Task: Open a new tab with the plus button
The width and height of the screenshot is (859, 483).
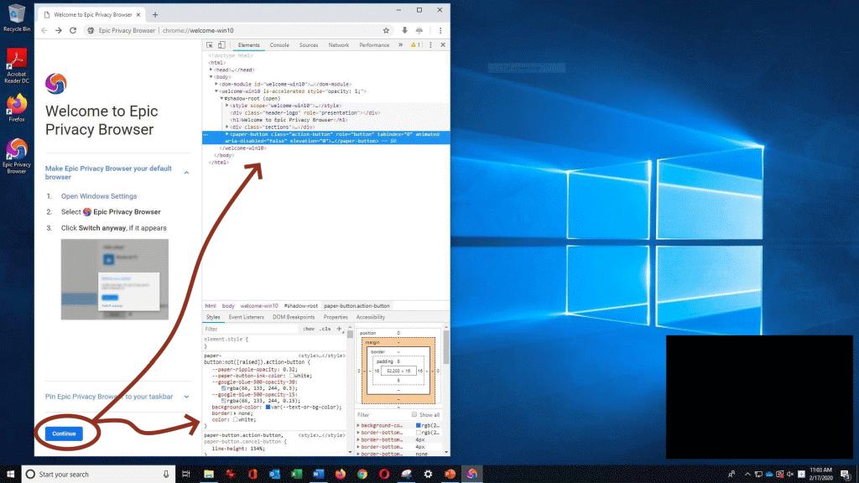Action: pos(155,15)
